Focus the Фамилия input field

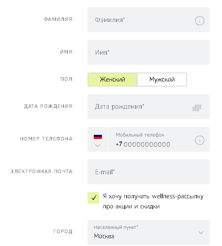(148, 20)
